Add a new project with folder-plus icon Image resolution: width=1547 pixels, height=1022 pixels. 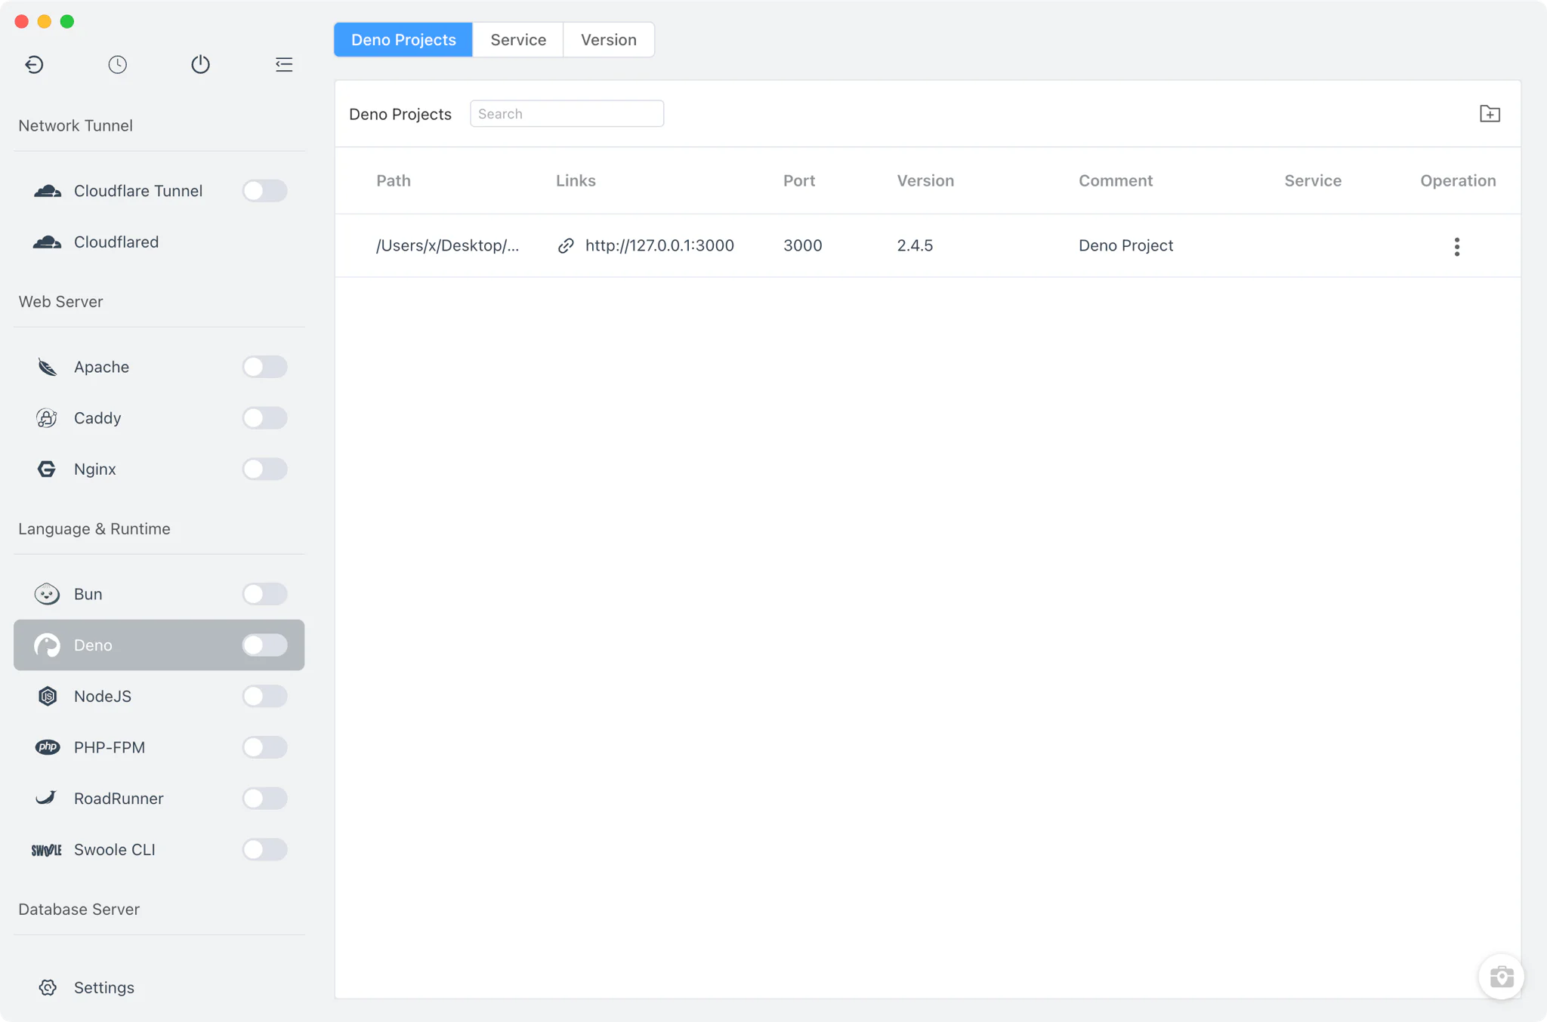(1490, 114)
